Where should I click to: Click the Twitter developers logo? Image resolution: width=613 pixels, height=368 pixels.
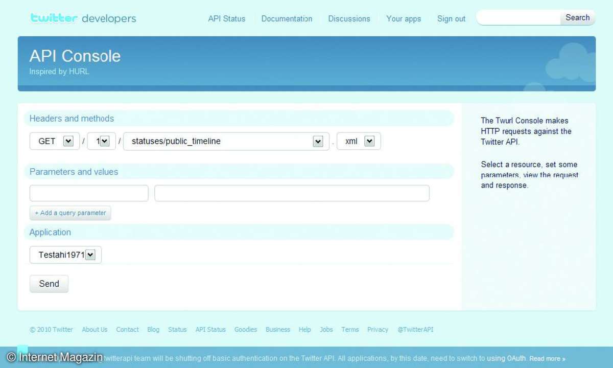[x=83, y=18]
